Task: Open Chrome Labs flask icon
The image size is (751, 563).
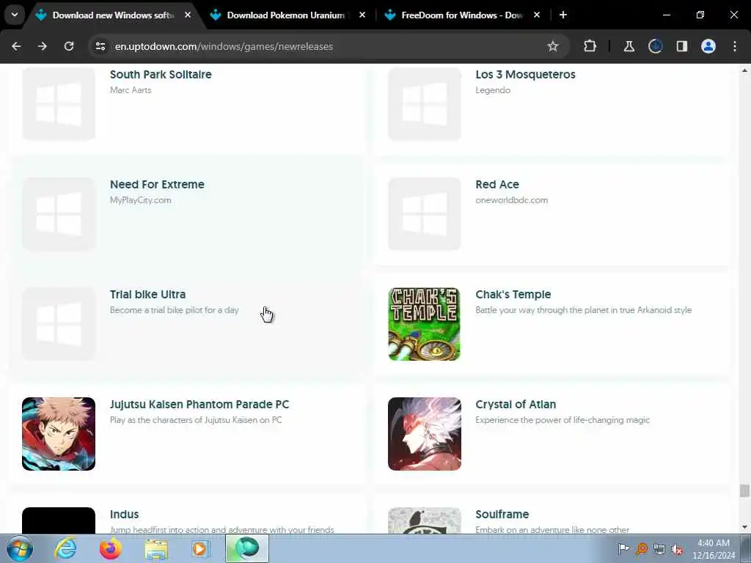Action: tap(629, 46)
